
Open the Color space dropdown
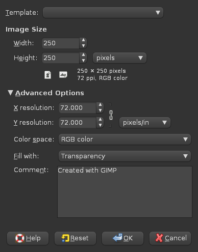click(125, 139)
